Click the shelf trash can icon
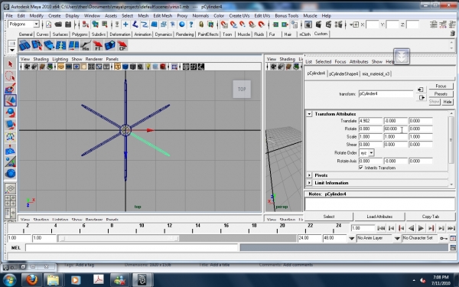This screenshot has width=459, height=287. click(x=453, y=34)
